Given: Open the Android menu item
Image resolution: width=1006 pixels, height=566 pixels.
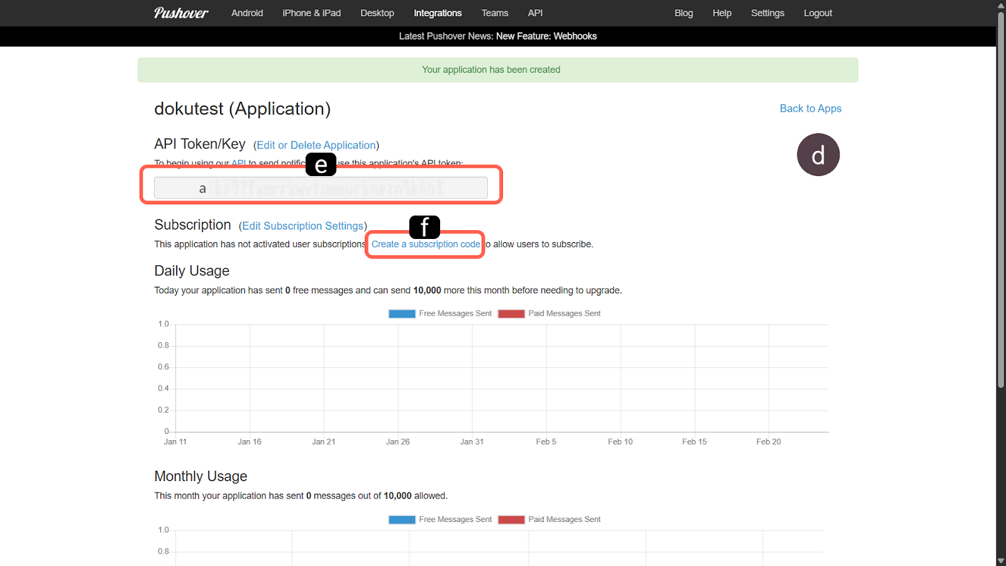Looking at the screenshot, I should coord(247,13).
